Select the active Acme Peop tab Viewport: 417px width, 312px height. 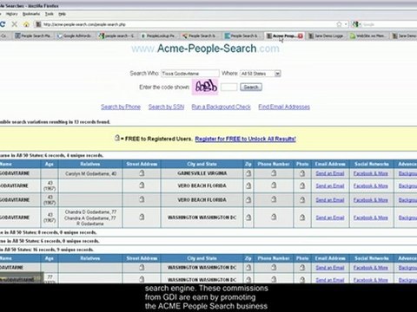(284, 36)
